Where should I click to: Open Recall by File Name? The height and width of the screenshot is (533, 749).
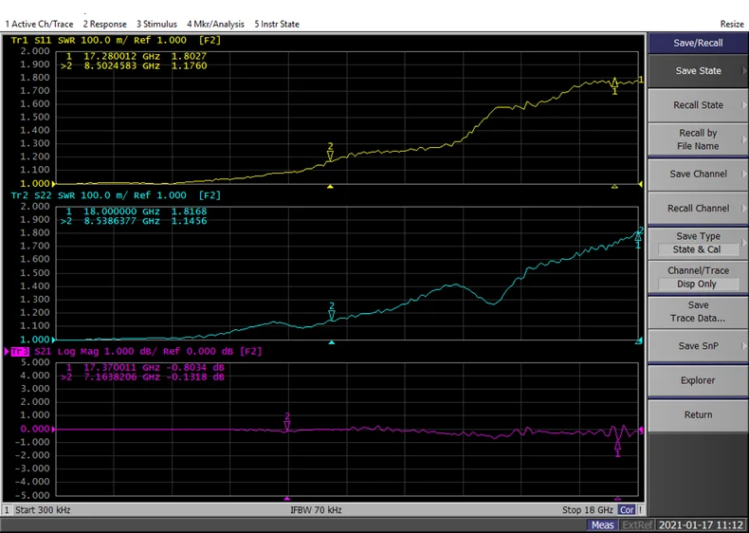point(698,139)
